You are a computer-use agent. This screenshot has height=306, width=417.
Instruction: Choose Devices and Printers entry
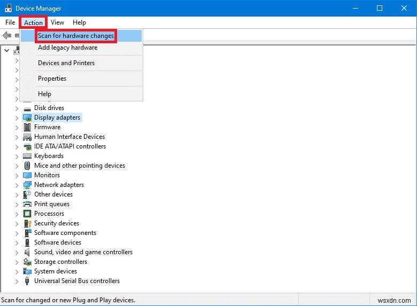pos(81,63)
